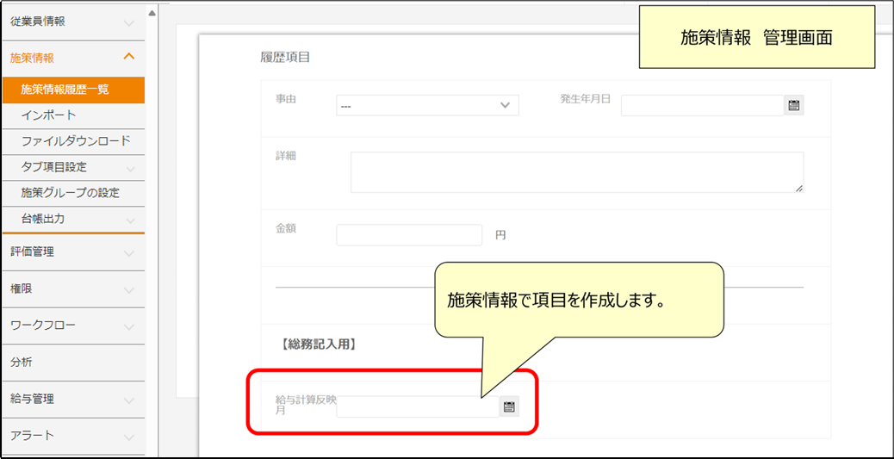894x459 pixels.
Task: Expand the 給与管理 menu chevron
Action: (129, 400)
